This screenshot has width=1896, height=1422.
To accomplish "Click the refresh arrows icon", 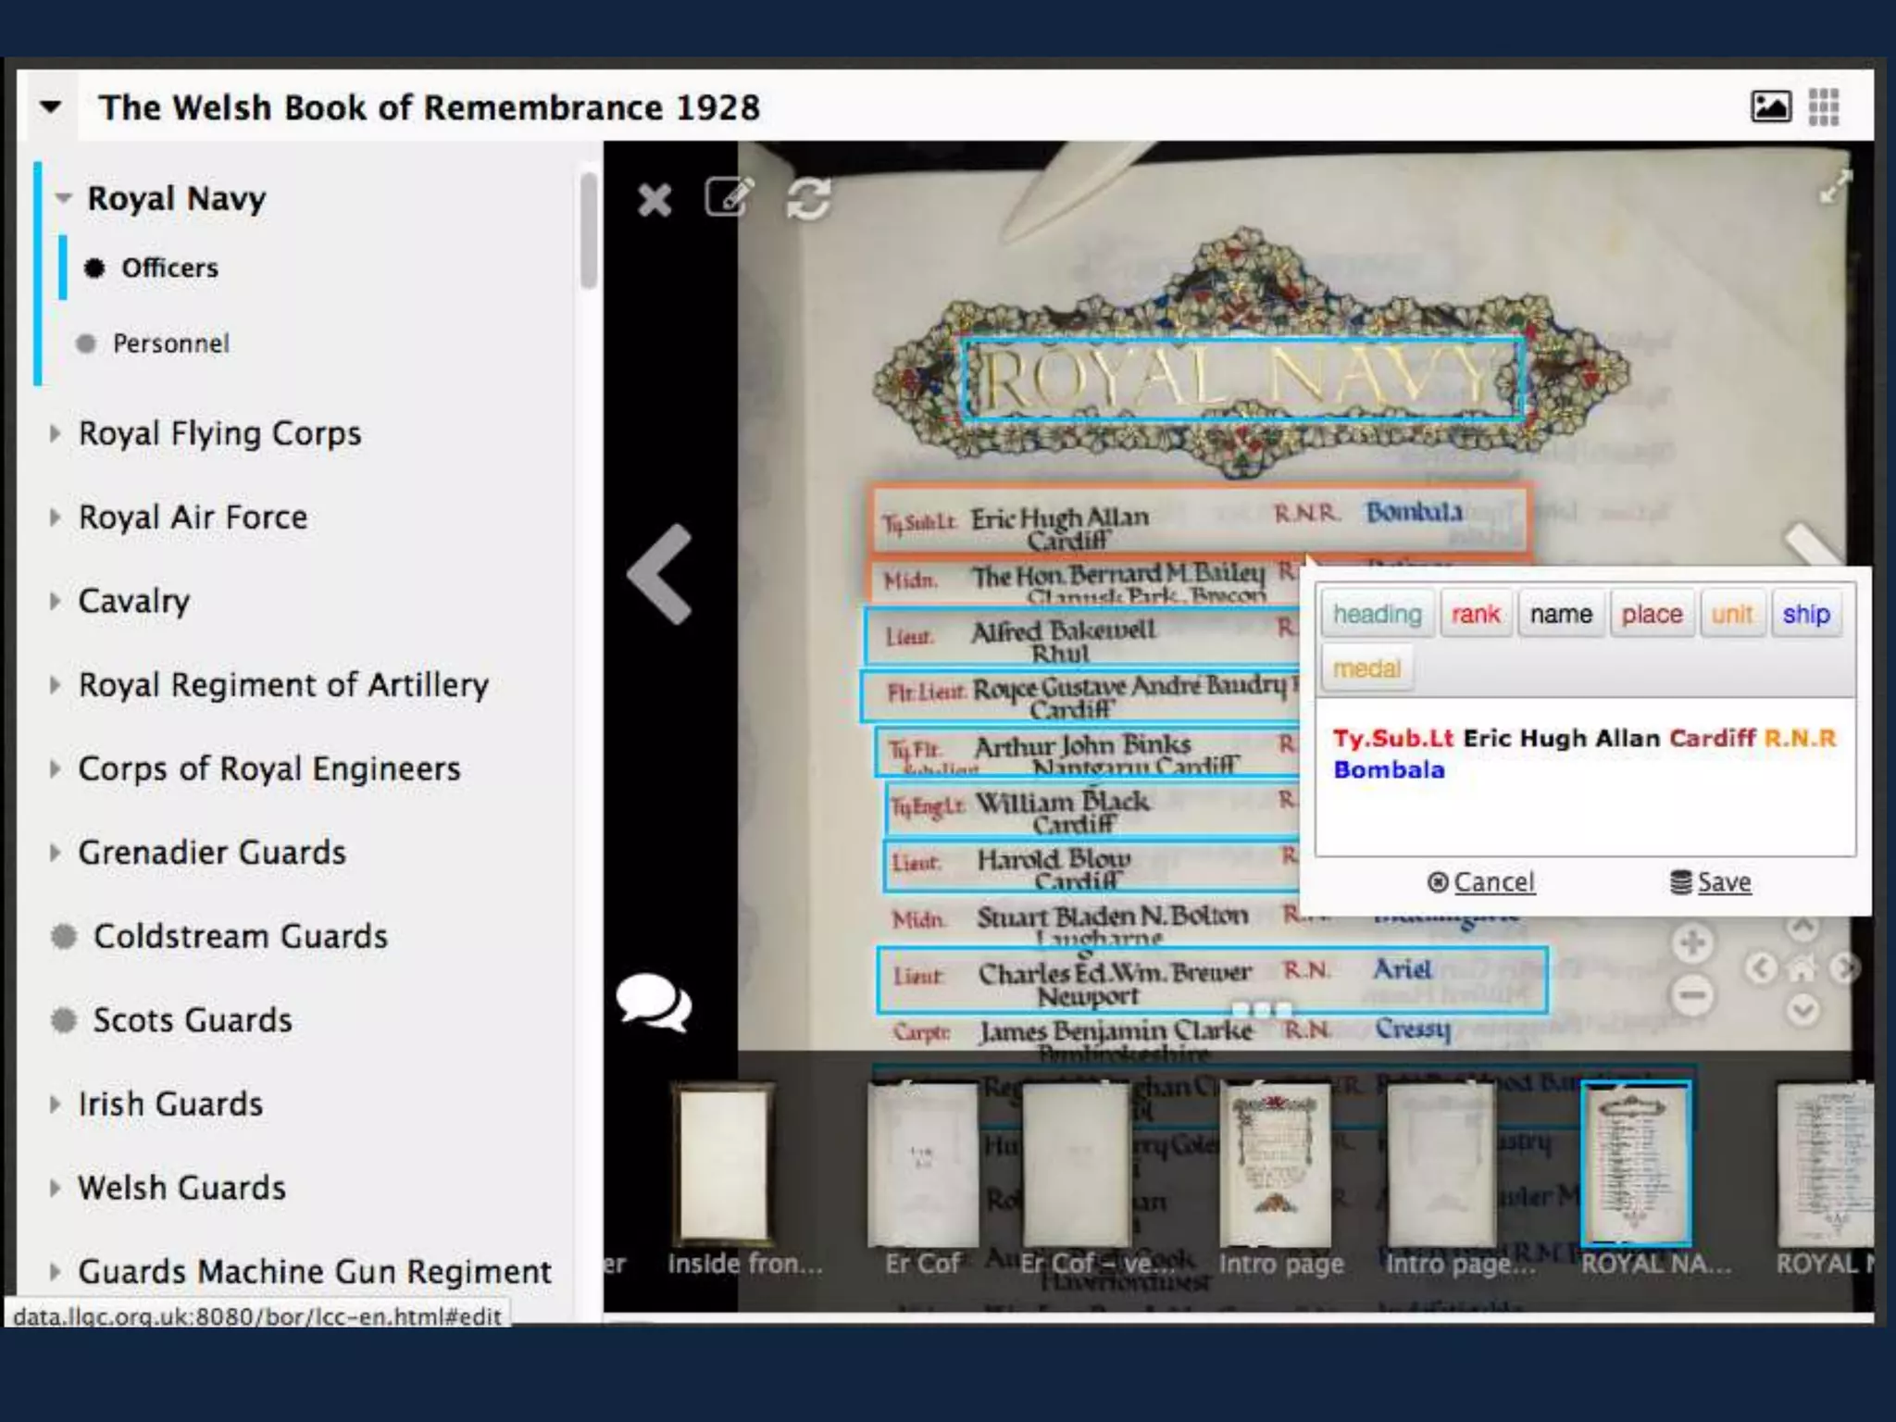I will [807, 198].
